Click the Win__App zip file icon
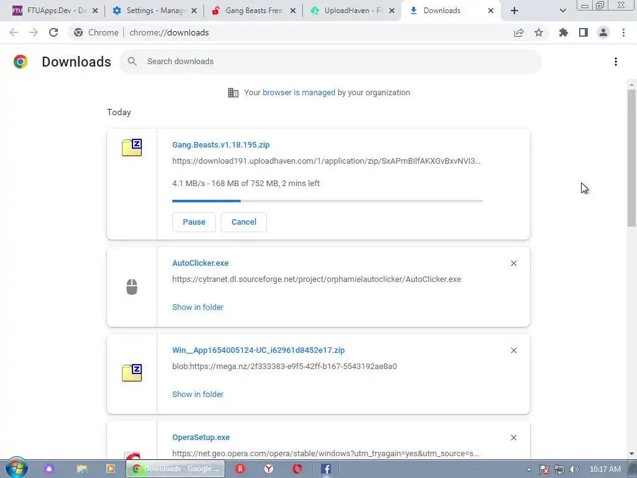637x478 pixels. (x=132, y=373)
